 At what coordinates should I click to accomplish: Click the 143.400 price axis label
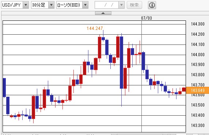click(x=198, y=115)
